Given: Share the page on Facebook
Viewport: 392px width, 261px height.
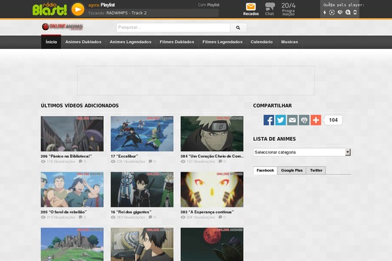Looking at the screenshot, I should coord(269,120).
